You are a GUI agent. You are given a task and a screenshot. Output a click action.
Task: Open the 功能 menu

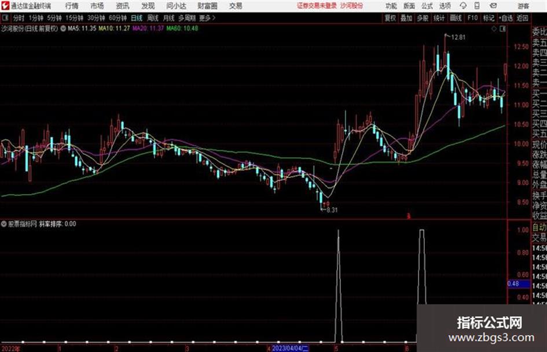point(391,6)
